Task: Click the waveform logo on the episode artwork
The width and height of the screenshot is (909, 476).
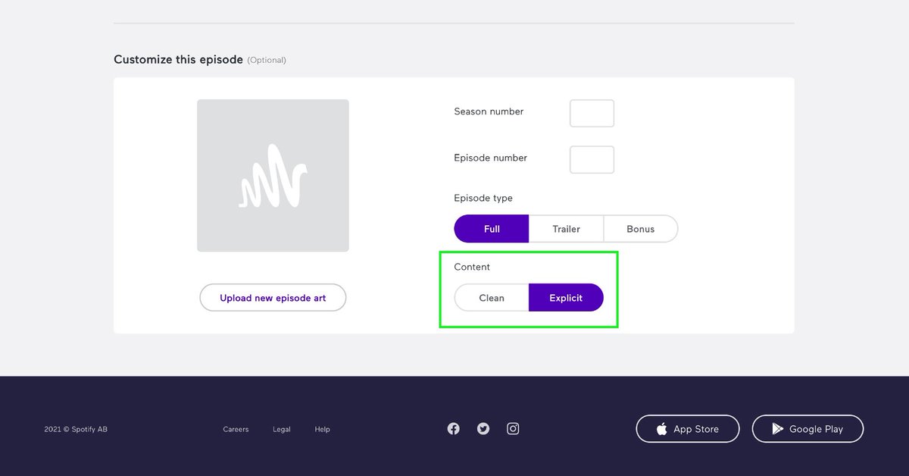Action: (273, 175)
